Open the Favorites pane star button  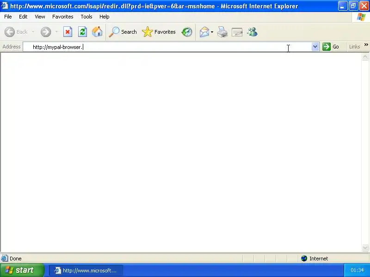tap(159, 32)
